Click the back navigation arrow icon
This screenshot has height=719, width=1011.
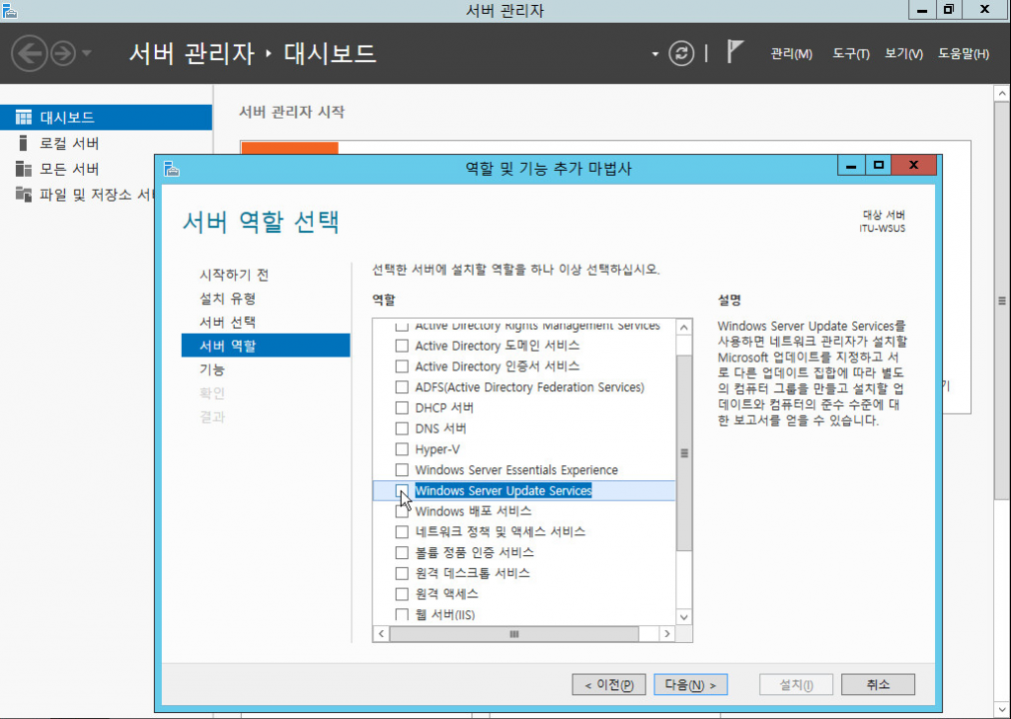(x=31, y=53)
